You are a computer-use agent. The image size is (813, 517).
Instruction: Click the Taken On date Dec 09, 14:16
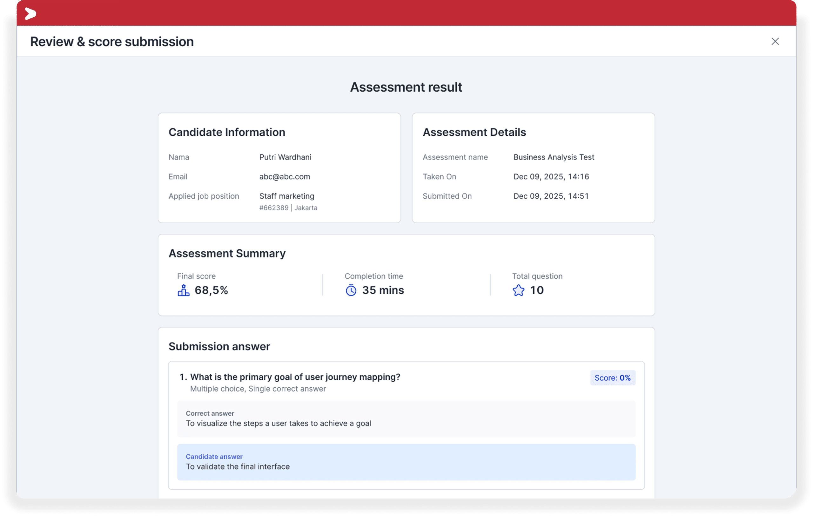[551, 176]
